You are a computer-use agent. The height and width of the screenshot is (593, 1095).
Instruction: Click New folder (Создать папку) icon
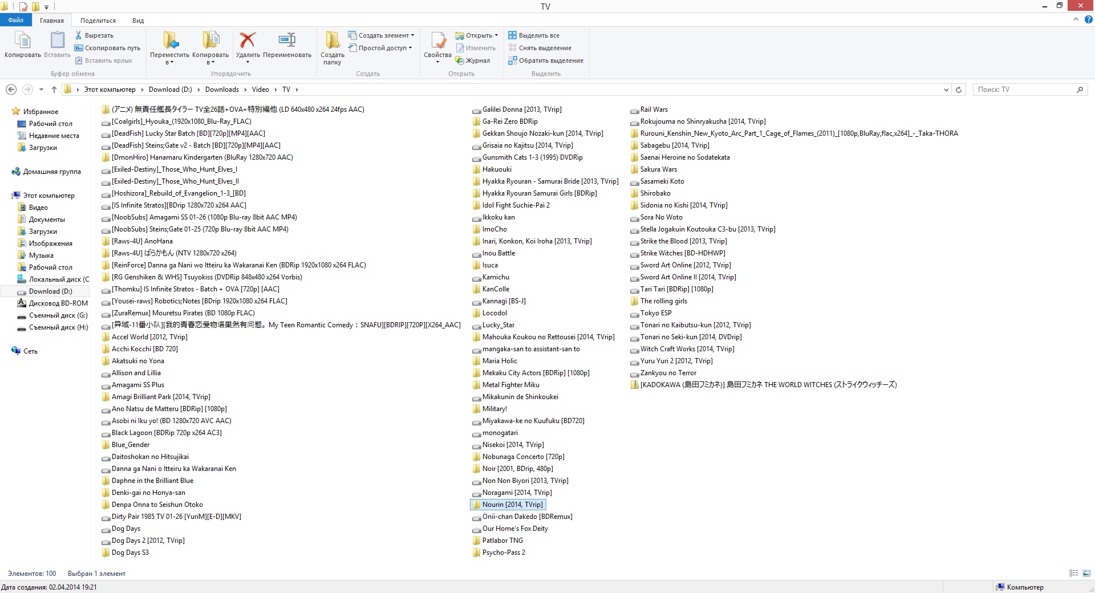pos(332,40)
